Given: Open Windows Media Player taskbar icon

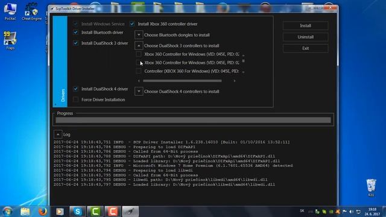Looking at the screenshot, I should click(60, 212).
